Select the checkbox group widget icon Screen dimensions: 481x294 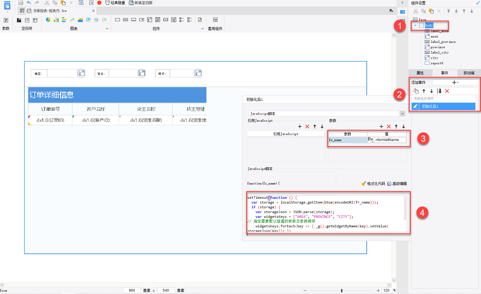[189, 20]
